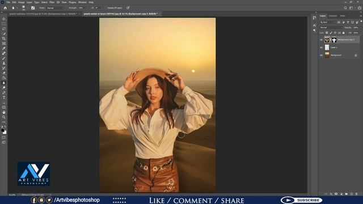Select the Layer 1 thumbnail
The image size is (363, 204).
327,48
